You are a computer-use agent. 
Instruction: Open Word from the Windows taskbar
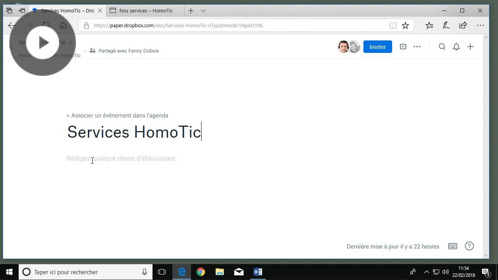(x=258, y=272)
